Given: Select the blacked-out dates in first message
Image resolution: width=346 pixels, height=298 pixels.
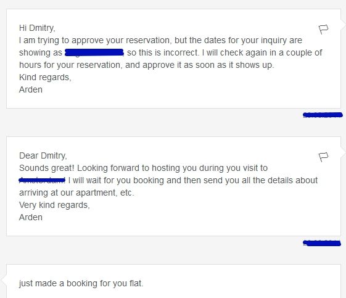Looking at the screenshot, I should [94, 52].
